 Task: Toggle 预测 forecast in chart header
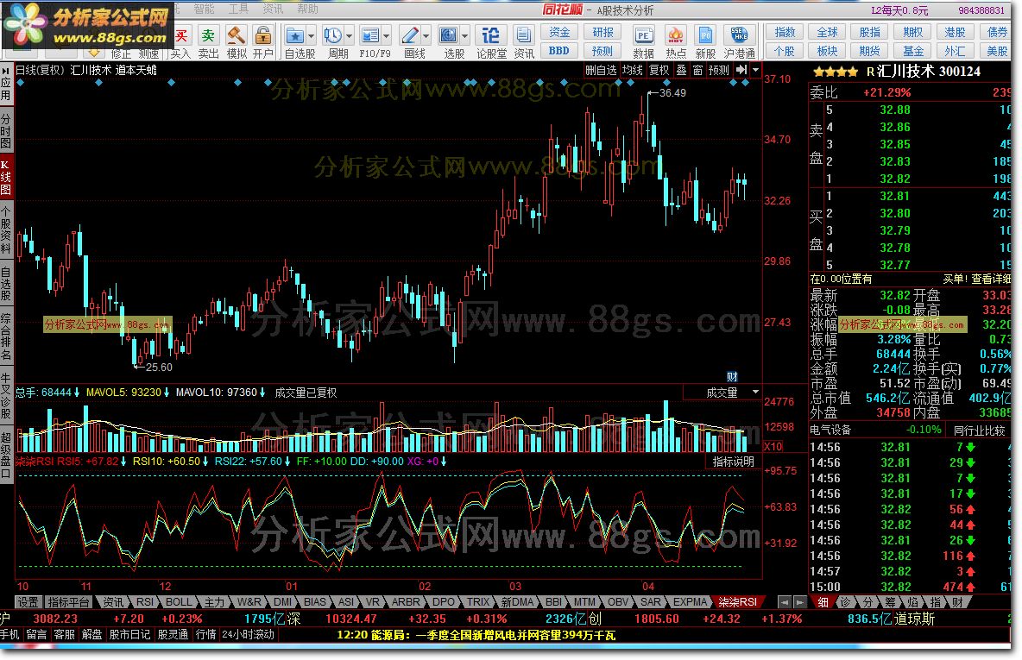click(719, 70)
